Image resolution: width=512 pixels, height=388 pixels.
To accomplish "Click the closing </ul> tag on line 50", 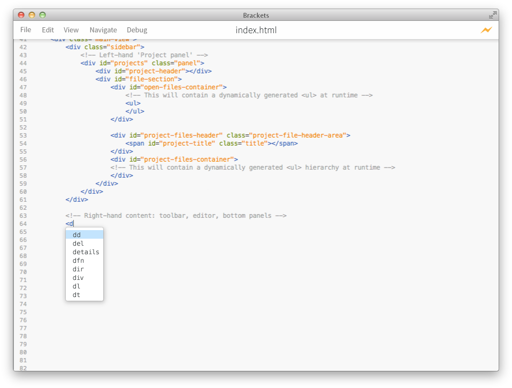I will 135,111.
